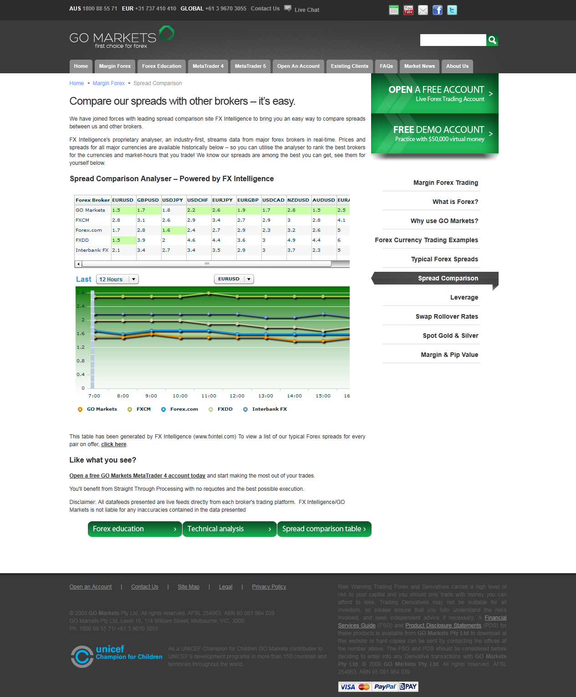Open the footer Legal link
Image resolution: width=576 pixels, height=697 pixels.
226,587
